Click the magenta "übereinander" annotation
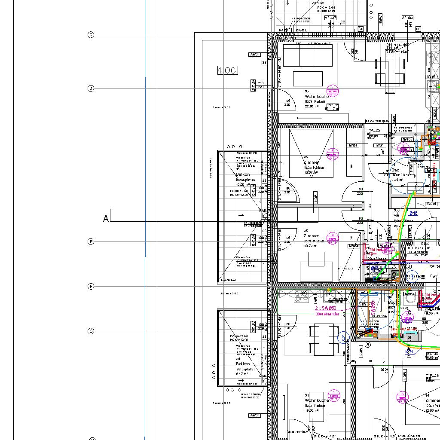Image resolution: width=440 pixels, height=440 pixels. (x=327, y=314)
